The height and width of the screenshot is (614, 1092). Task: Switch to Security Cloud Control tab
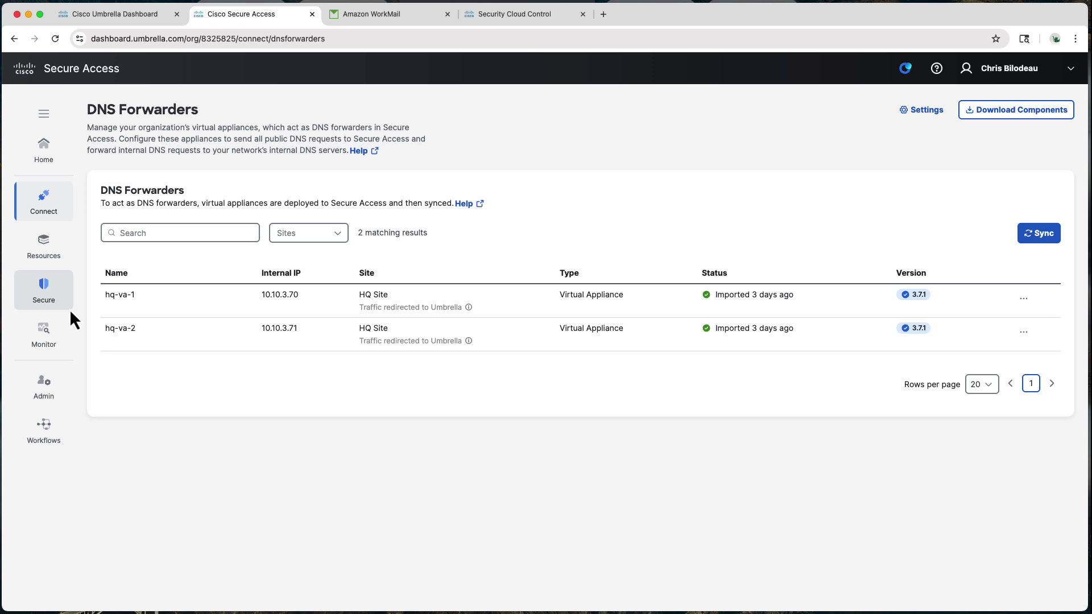pos(514,14)
